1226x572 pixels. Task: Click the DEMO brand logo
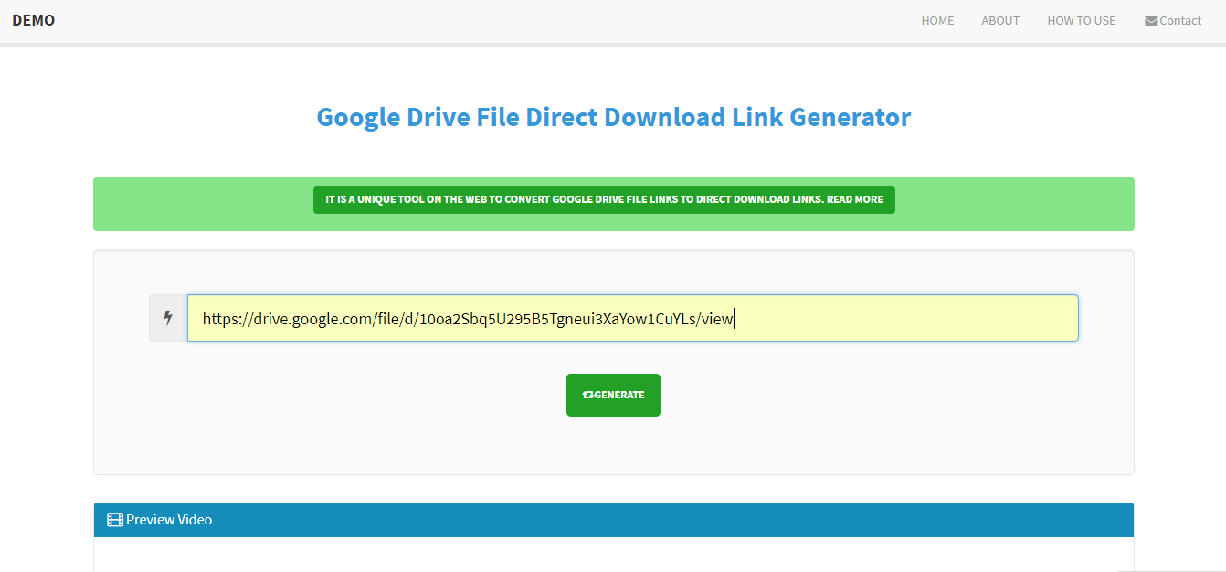(x=34, y=20)
